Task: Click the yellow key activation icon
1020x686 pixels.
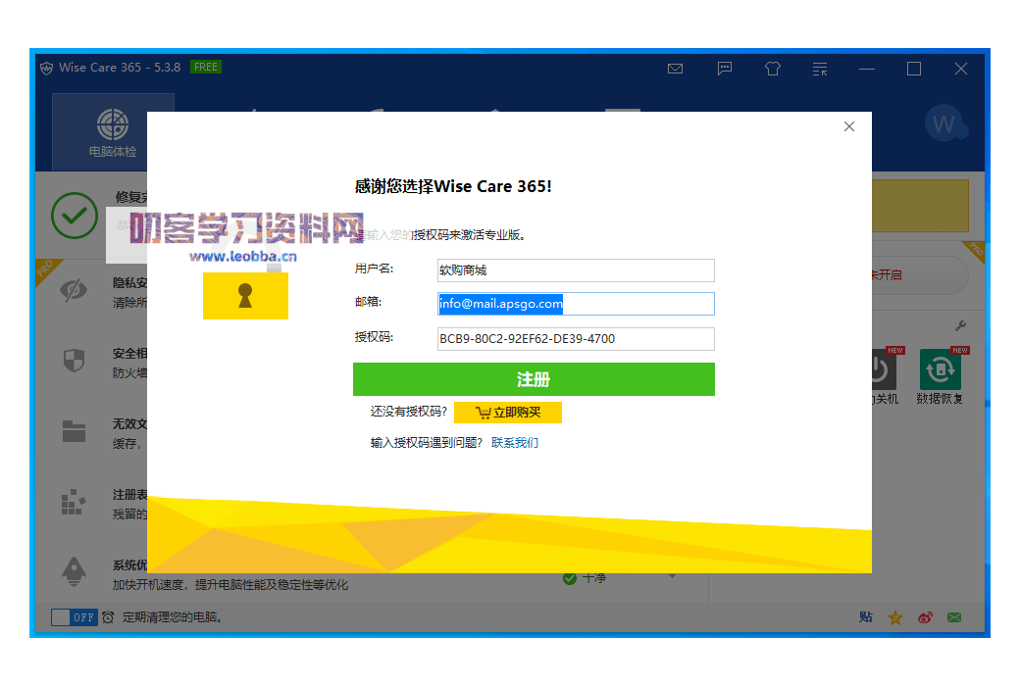Action: pyautogui.click(x=245, y=295)
